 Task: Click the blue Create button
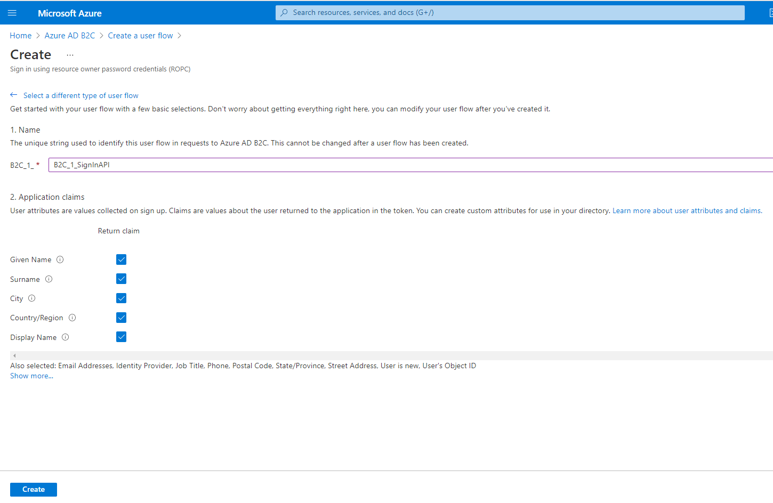(x=33, y=489)
